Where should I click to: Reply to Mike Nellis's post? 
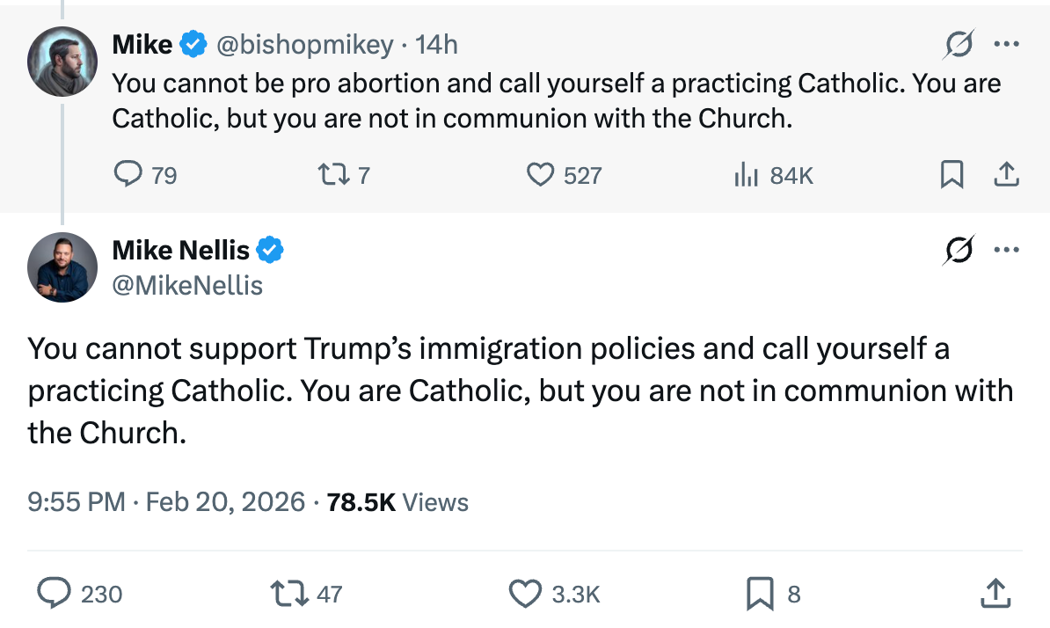pyautogui.click(x=55, y=594)
